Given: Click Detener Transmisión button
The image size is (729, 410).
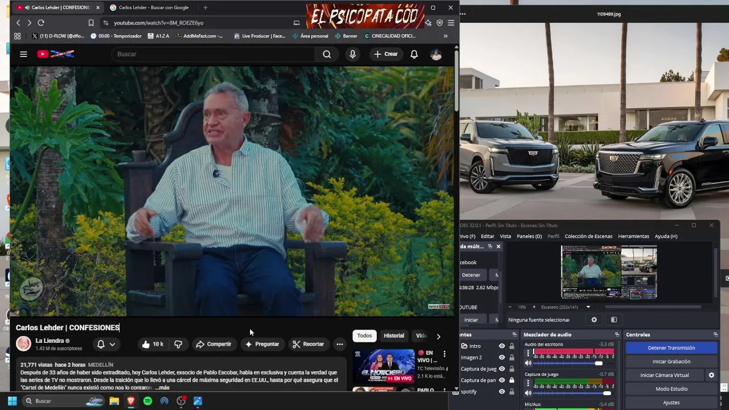Looking at the screenshot, I should tap(671, 348).
